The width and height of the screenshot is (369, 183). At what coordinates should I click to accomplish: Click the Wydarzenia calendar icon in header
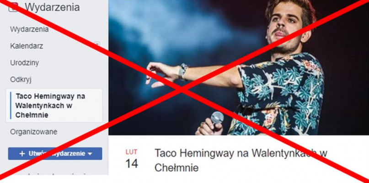click(x=13, y=6)
